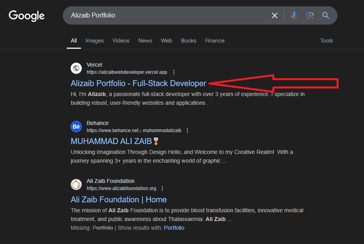Open the Web tab
Screen dimensions: 364x244
tap(166, 40)
